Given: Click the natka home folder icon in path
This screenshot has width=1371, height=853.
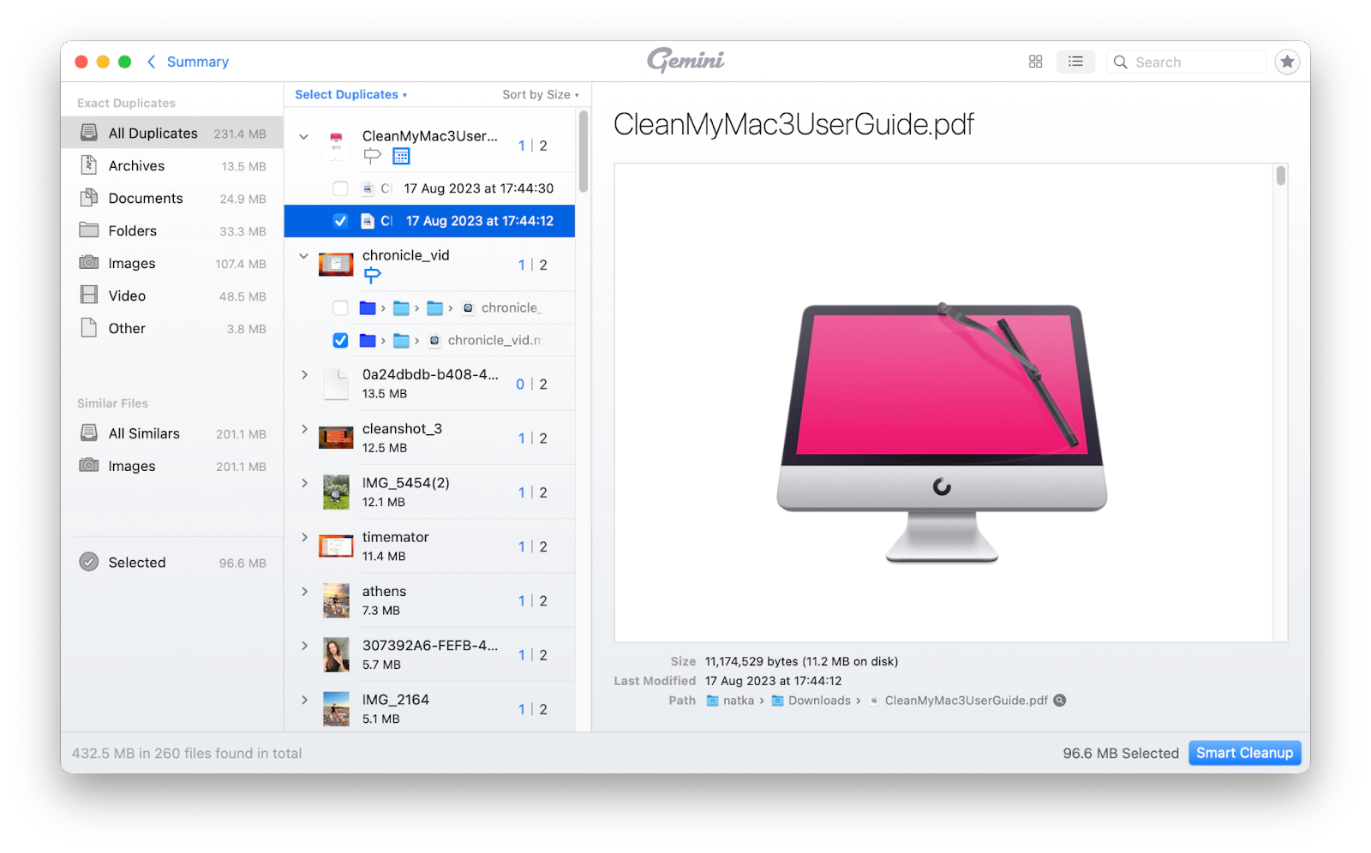Looking at the screenshot, I should tap(712, 701).
